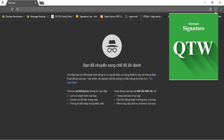Open 'Open Source PDF Lib' bookmark
Viewport: 224px width, 140px height.
click(x=111, y=16)
